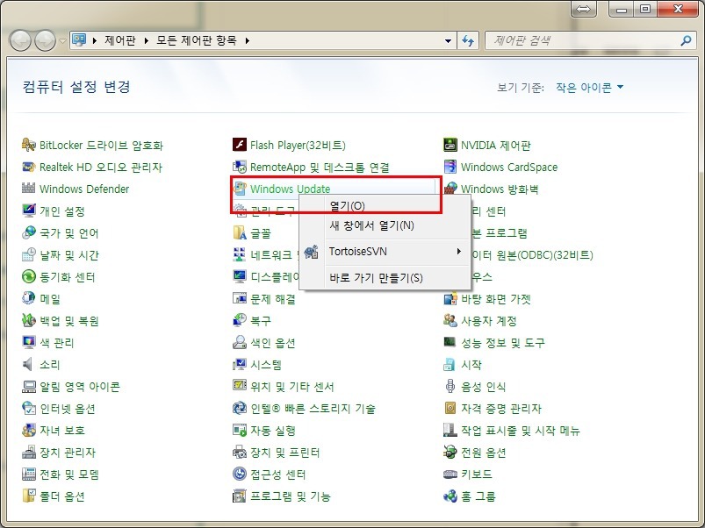Open the 홈 그룹 icon
The image size is (705, 528).
click(450, 496)
